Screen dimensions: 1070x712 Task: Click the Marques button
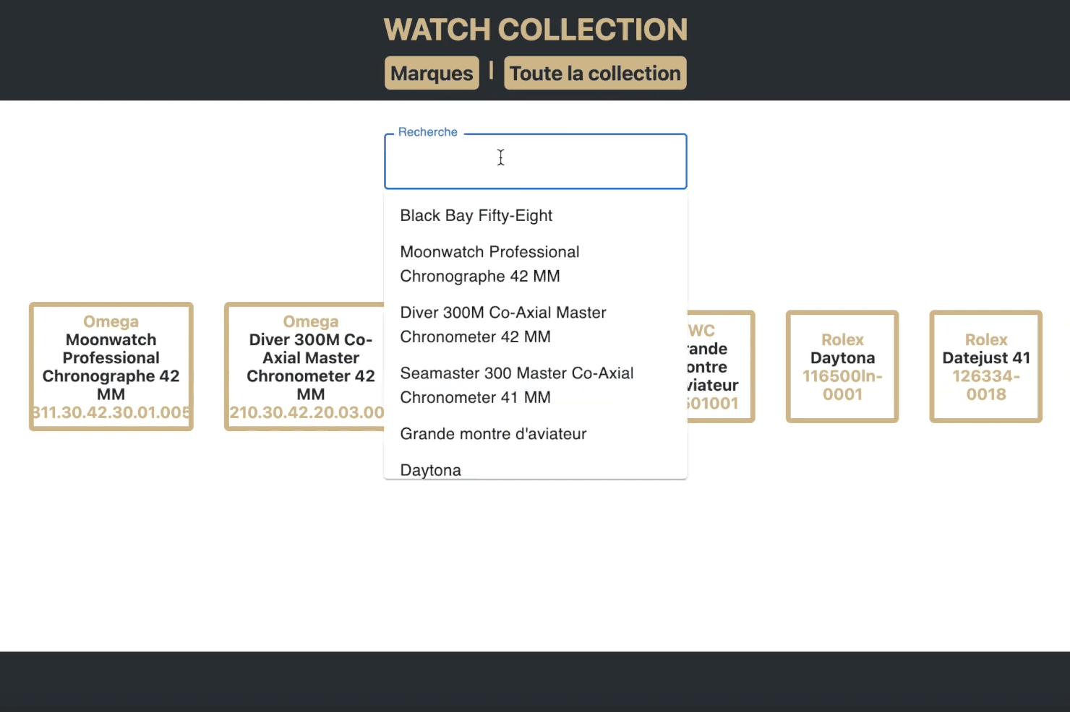[432, 73]
